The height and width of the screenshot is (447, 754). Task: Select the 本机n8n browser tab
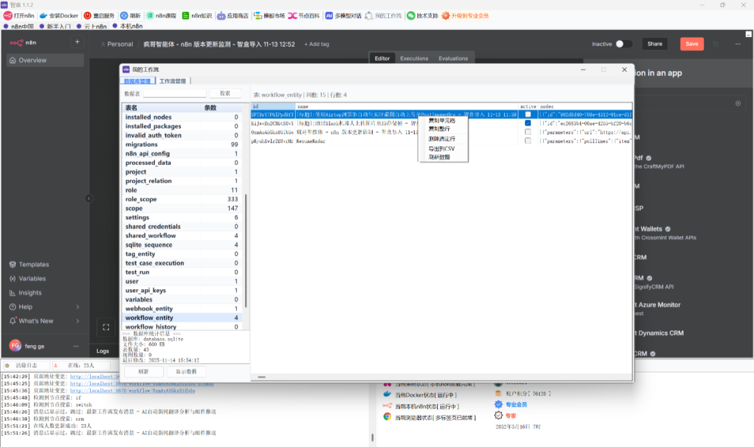(x=128, y=26)
